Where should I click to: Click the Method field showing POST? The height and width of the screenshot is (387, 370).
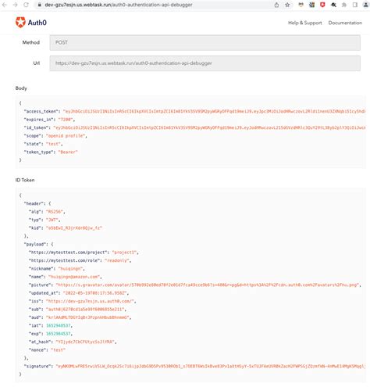pos(205,42)
